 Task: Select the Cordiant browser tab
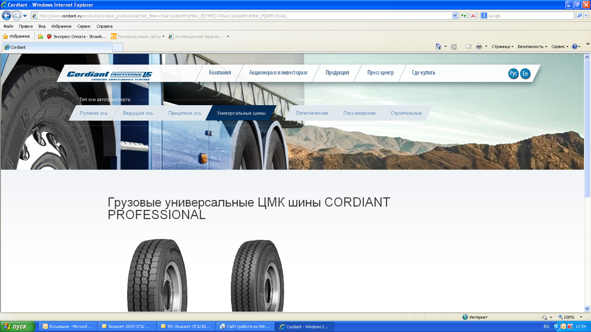coord(57,47)
